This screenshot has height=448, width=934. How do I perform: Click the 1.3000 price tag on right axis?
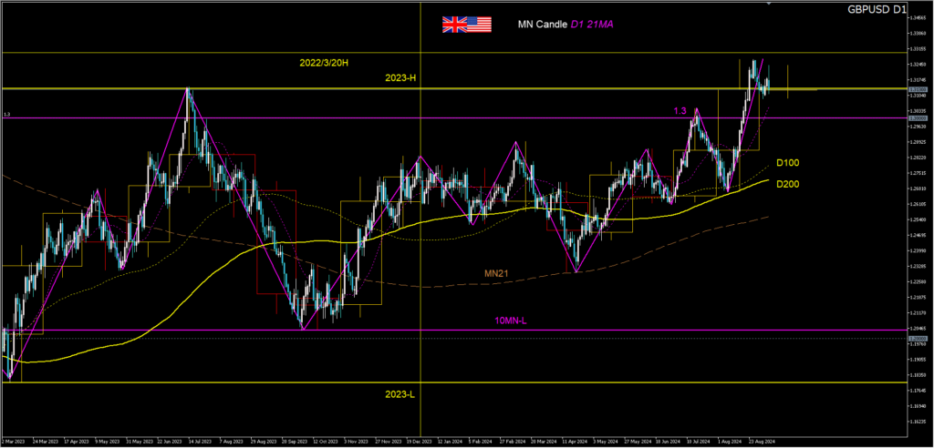point(918,117)
